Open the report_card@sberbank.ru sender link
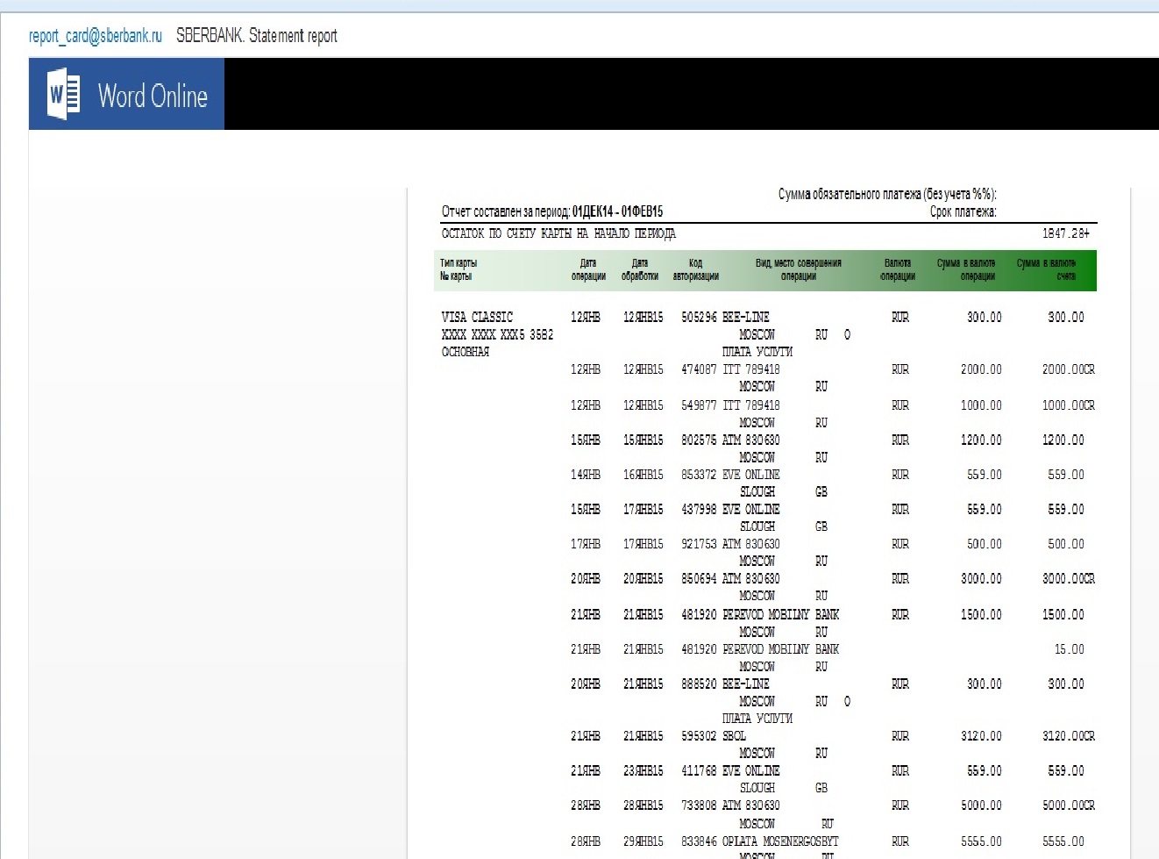The width and height of the screenshot is (1159, 859). pos(96,36)
